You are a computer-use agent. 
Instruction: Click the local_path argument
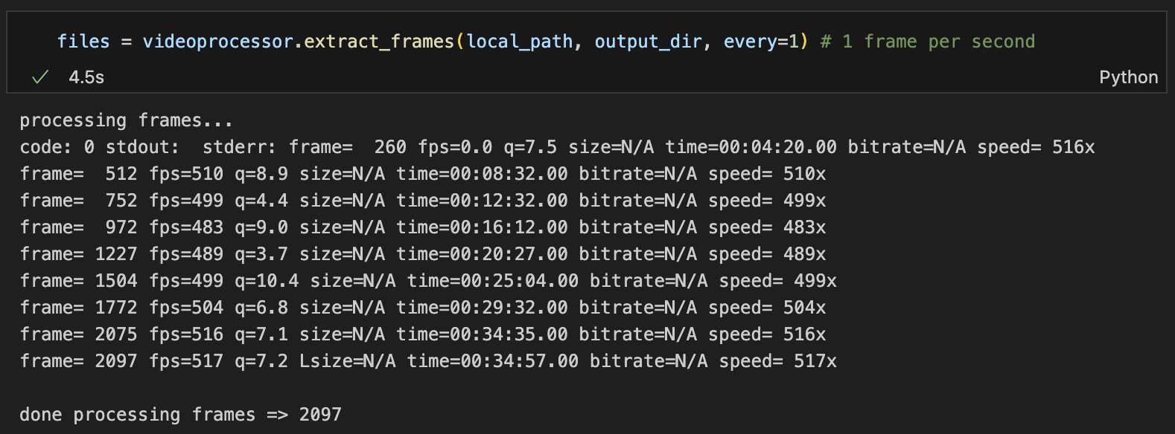pyautogui.click(x=520, y=42)
